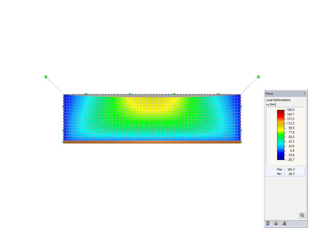This screenshot has height=240, width=321.
Task: Select the upper-left green cable anchor node
Action: (46, 77)
